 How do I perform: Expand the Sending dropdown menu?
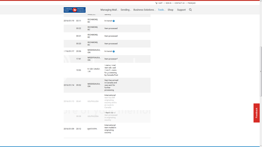[x=125, y=10]
